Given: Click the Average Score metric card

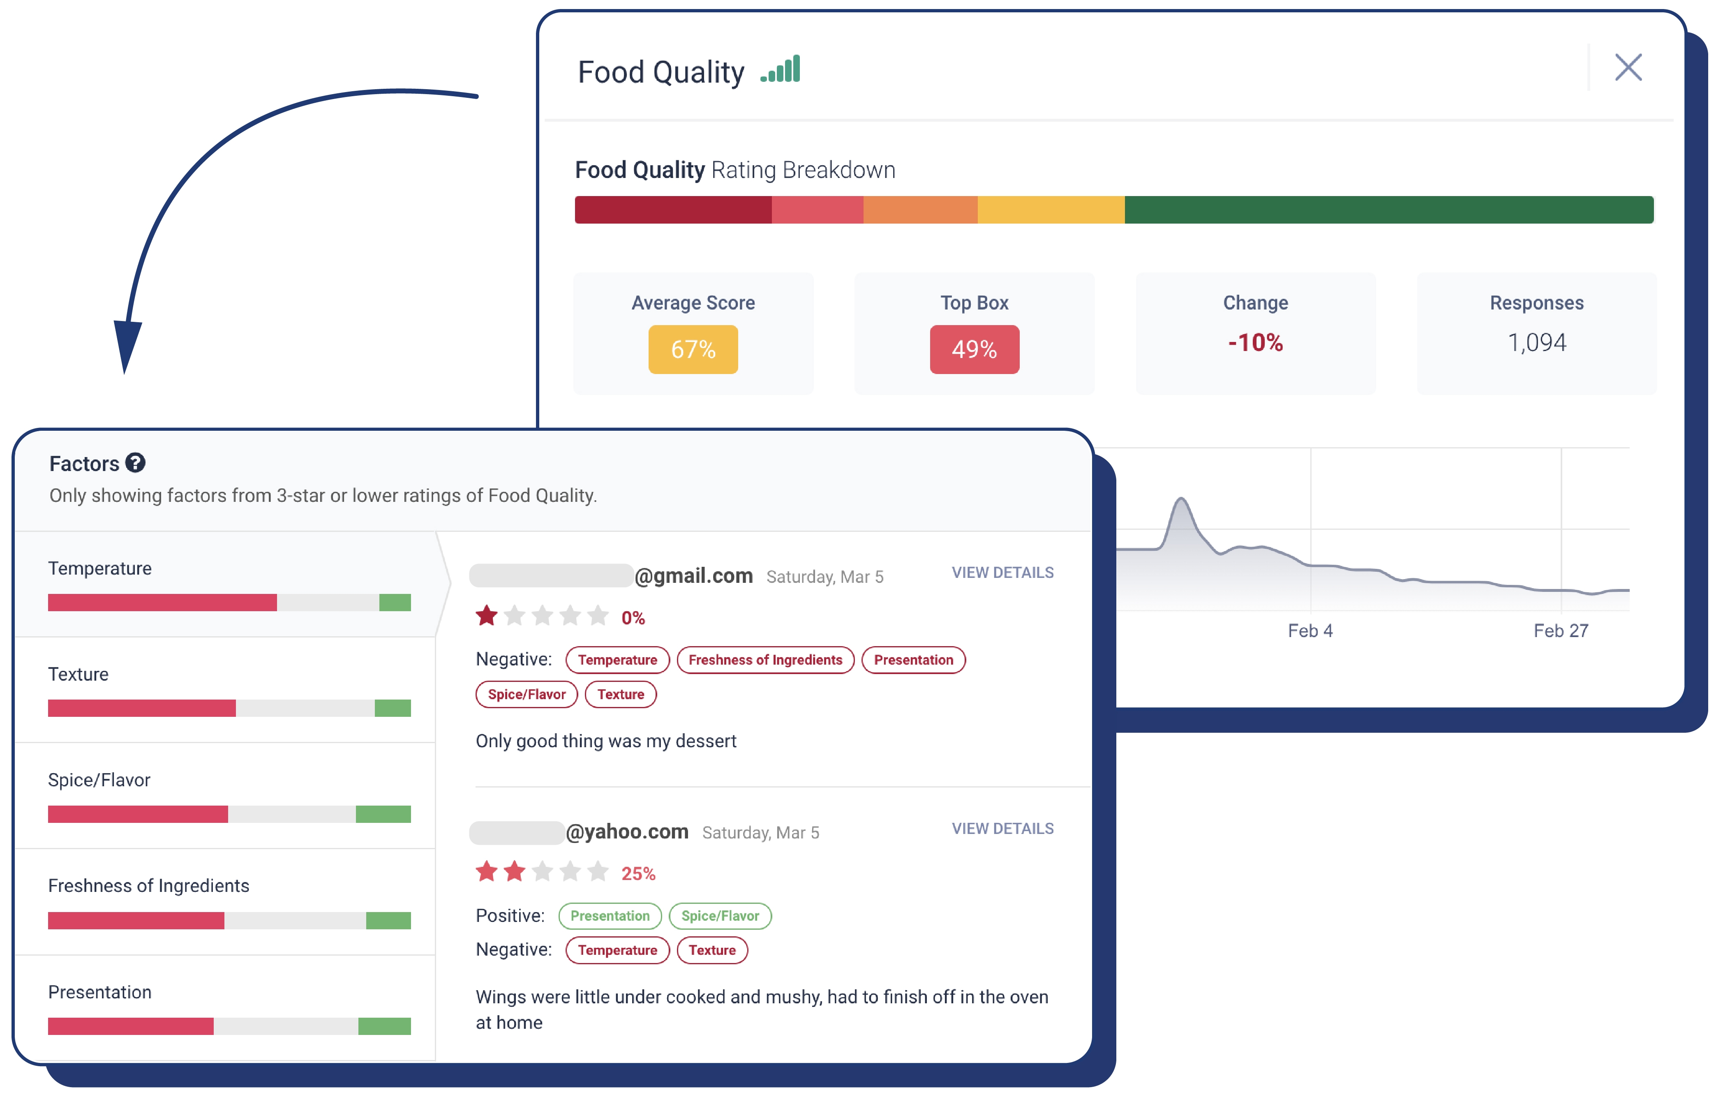Looking at the screenshot, I should (693, 334).
